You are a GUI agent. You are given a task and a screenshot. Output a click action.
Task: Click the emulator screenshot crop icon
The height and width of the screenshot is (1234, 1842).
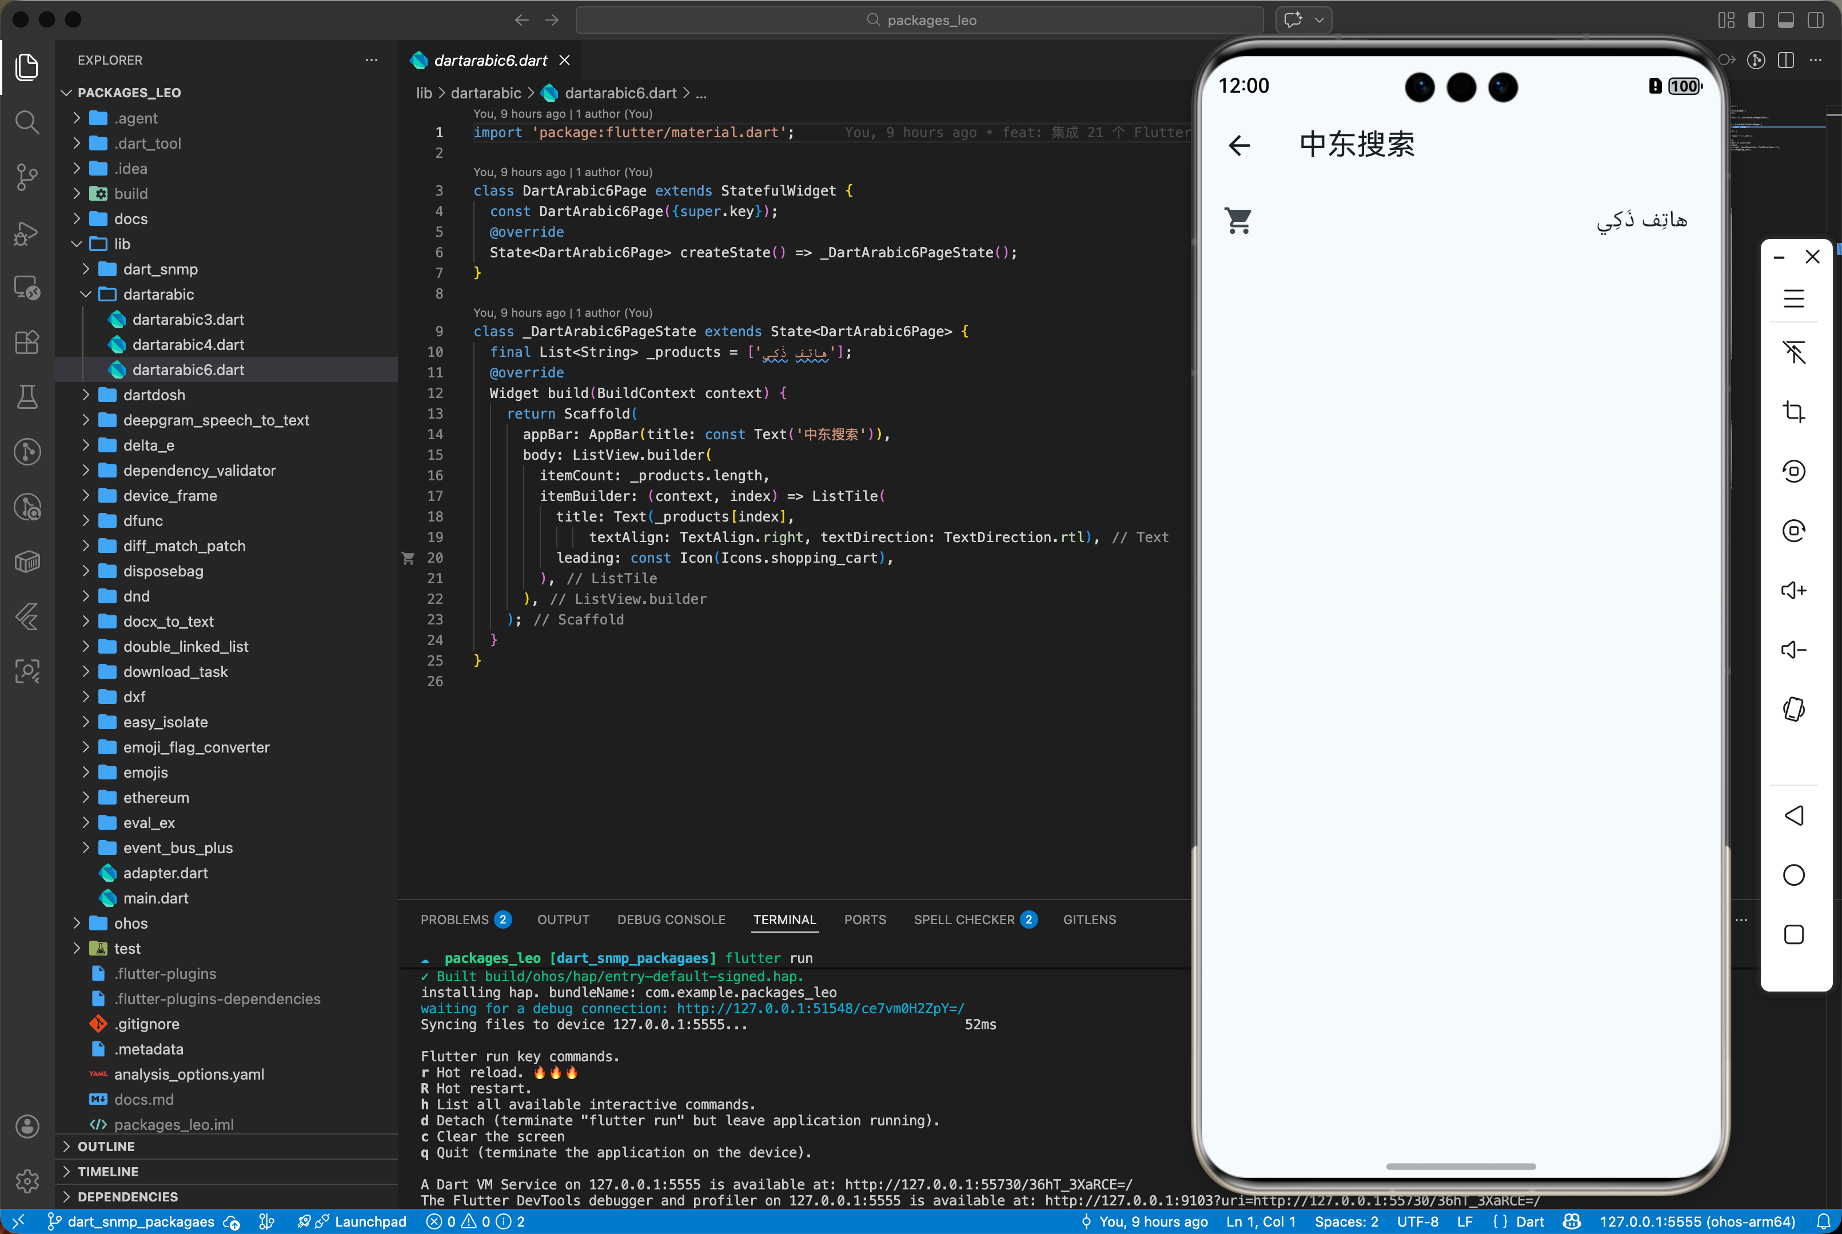pyautogui.click(x=1793, y=412)
